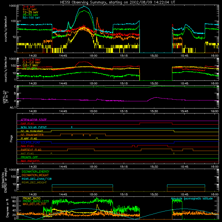The height and width of the screenshot is (222, 222).
Task: Click the DECIMATION_ENERGY legend entry
Action: [x=36, y=171]
